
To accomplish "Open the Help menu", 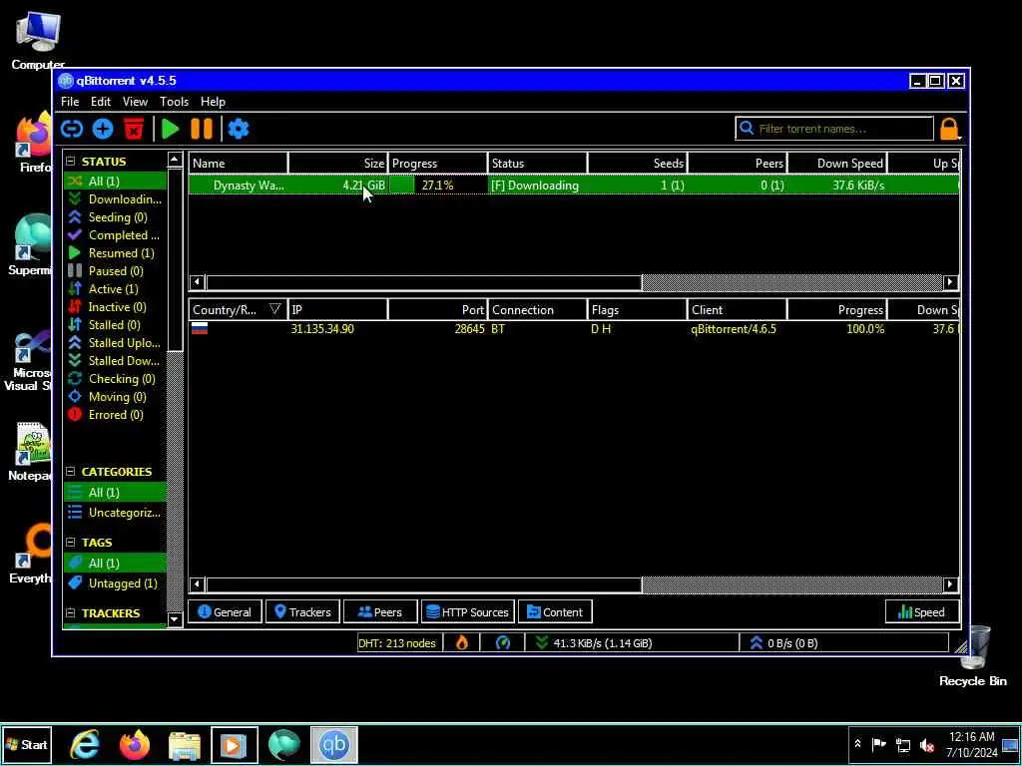I will [x=213, y=102].
